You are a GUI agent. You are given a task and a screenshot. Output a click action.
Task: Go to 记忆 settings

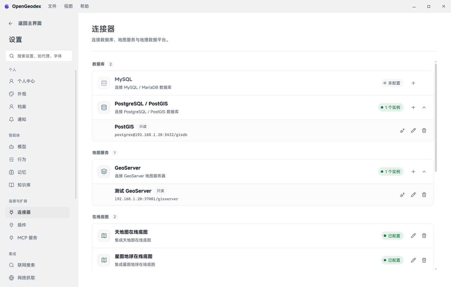point(37,172)
